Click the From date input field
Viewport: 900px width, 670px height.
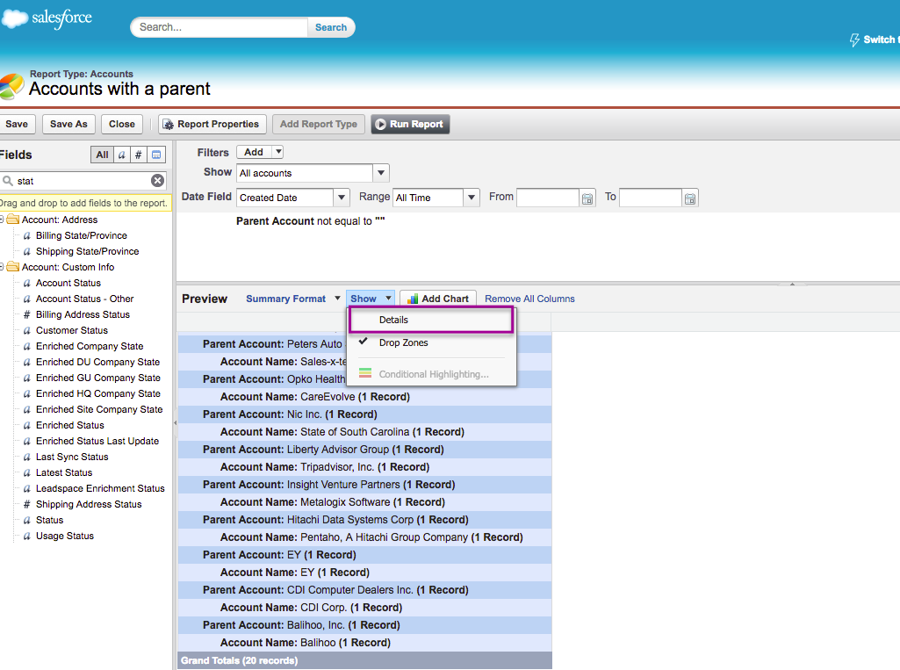(548, 198)
